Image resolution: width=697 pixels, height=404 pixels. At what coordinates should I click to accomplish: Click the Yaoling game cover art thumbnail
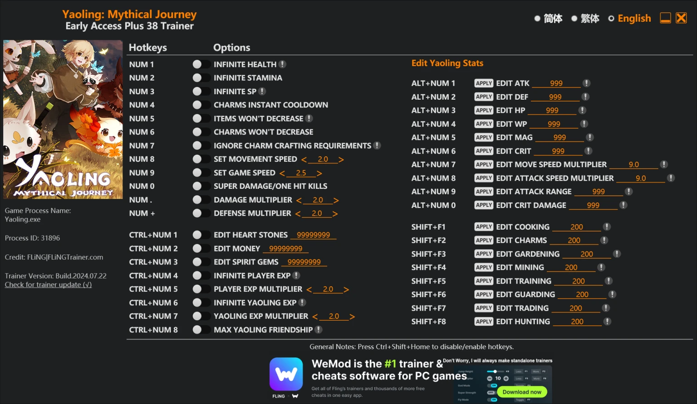pos(63,120)
